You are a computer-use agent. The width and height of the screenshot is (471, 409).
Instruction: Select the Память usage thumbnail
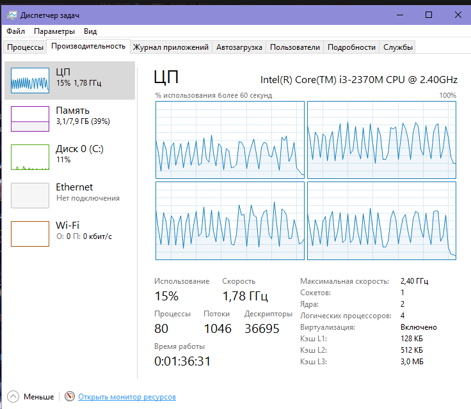(30, 118)
